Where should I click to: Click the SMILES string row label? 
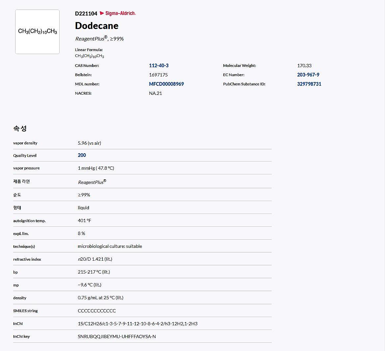(x=25, y=311)
